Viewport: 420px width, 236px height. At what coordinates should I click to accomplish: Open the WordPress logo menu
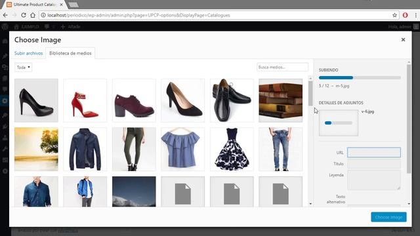5,26
